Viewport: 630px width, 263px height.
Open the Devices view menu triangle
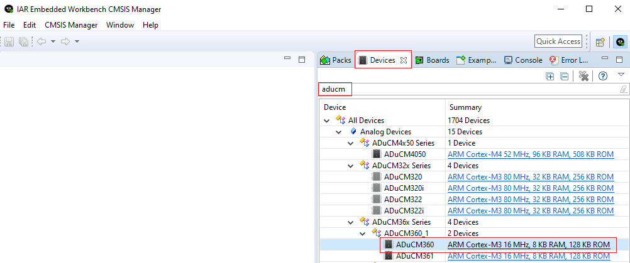pos(621,74)
